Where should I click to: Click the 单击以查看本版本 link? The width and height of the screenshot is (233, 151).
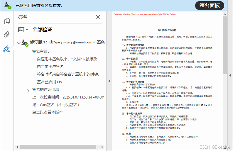pyautogui.click(x=48, y=112)
